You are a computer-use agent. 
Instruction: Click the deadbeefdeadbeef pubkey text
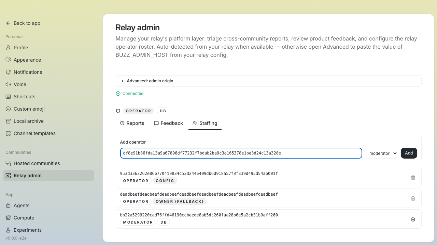pos(199,194)
